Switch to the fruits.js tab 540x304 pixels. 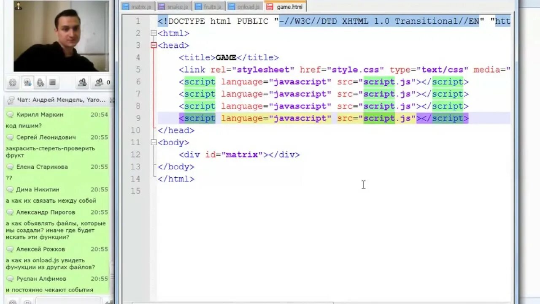[x=209, y=7]
